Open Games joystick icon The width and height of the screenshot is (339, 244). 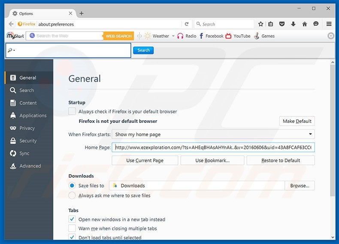[257, 36]
